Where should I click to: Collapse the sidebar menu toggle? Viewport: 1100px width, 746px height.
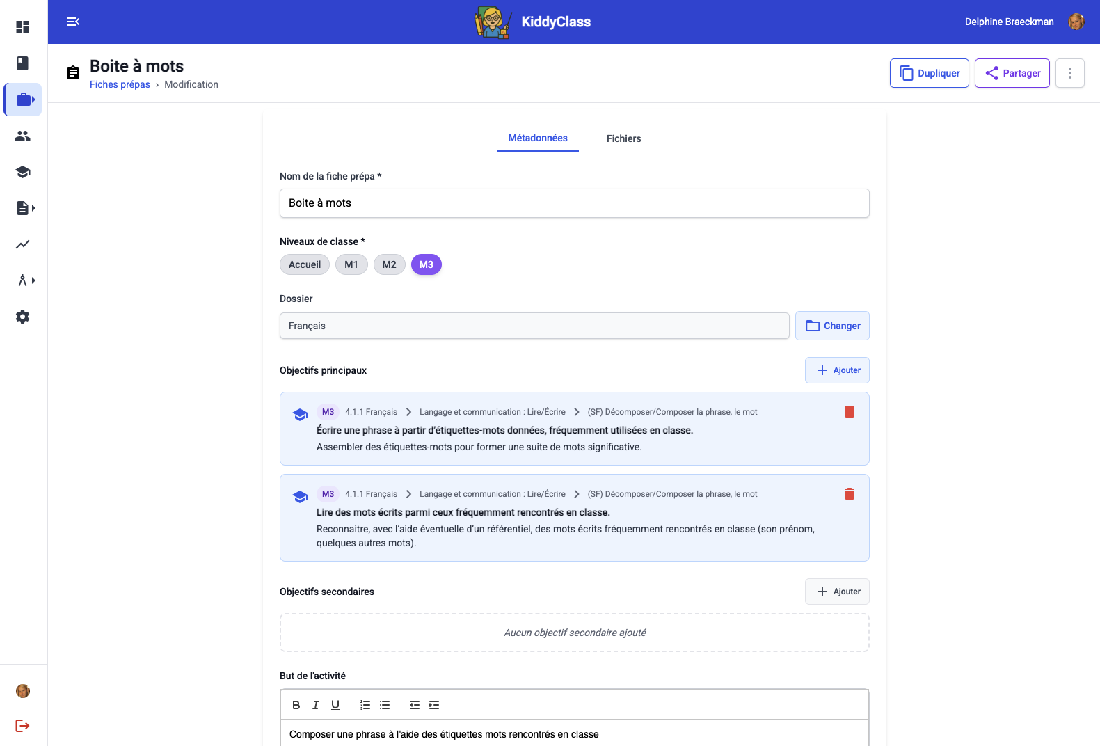(x=72, y=22)
